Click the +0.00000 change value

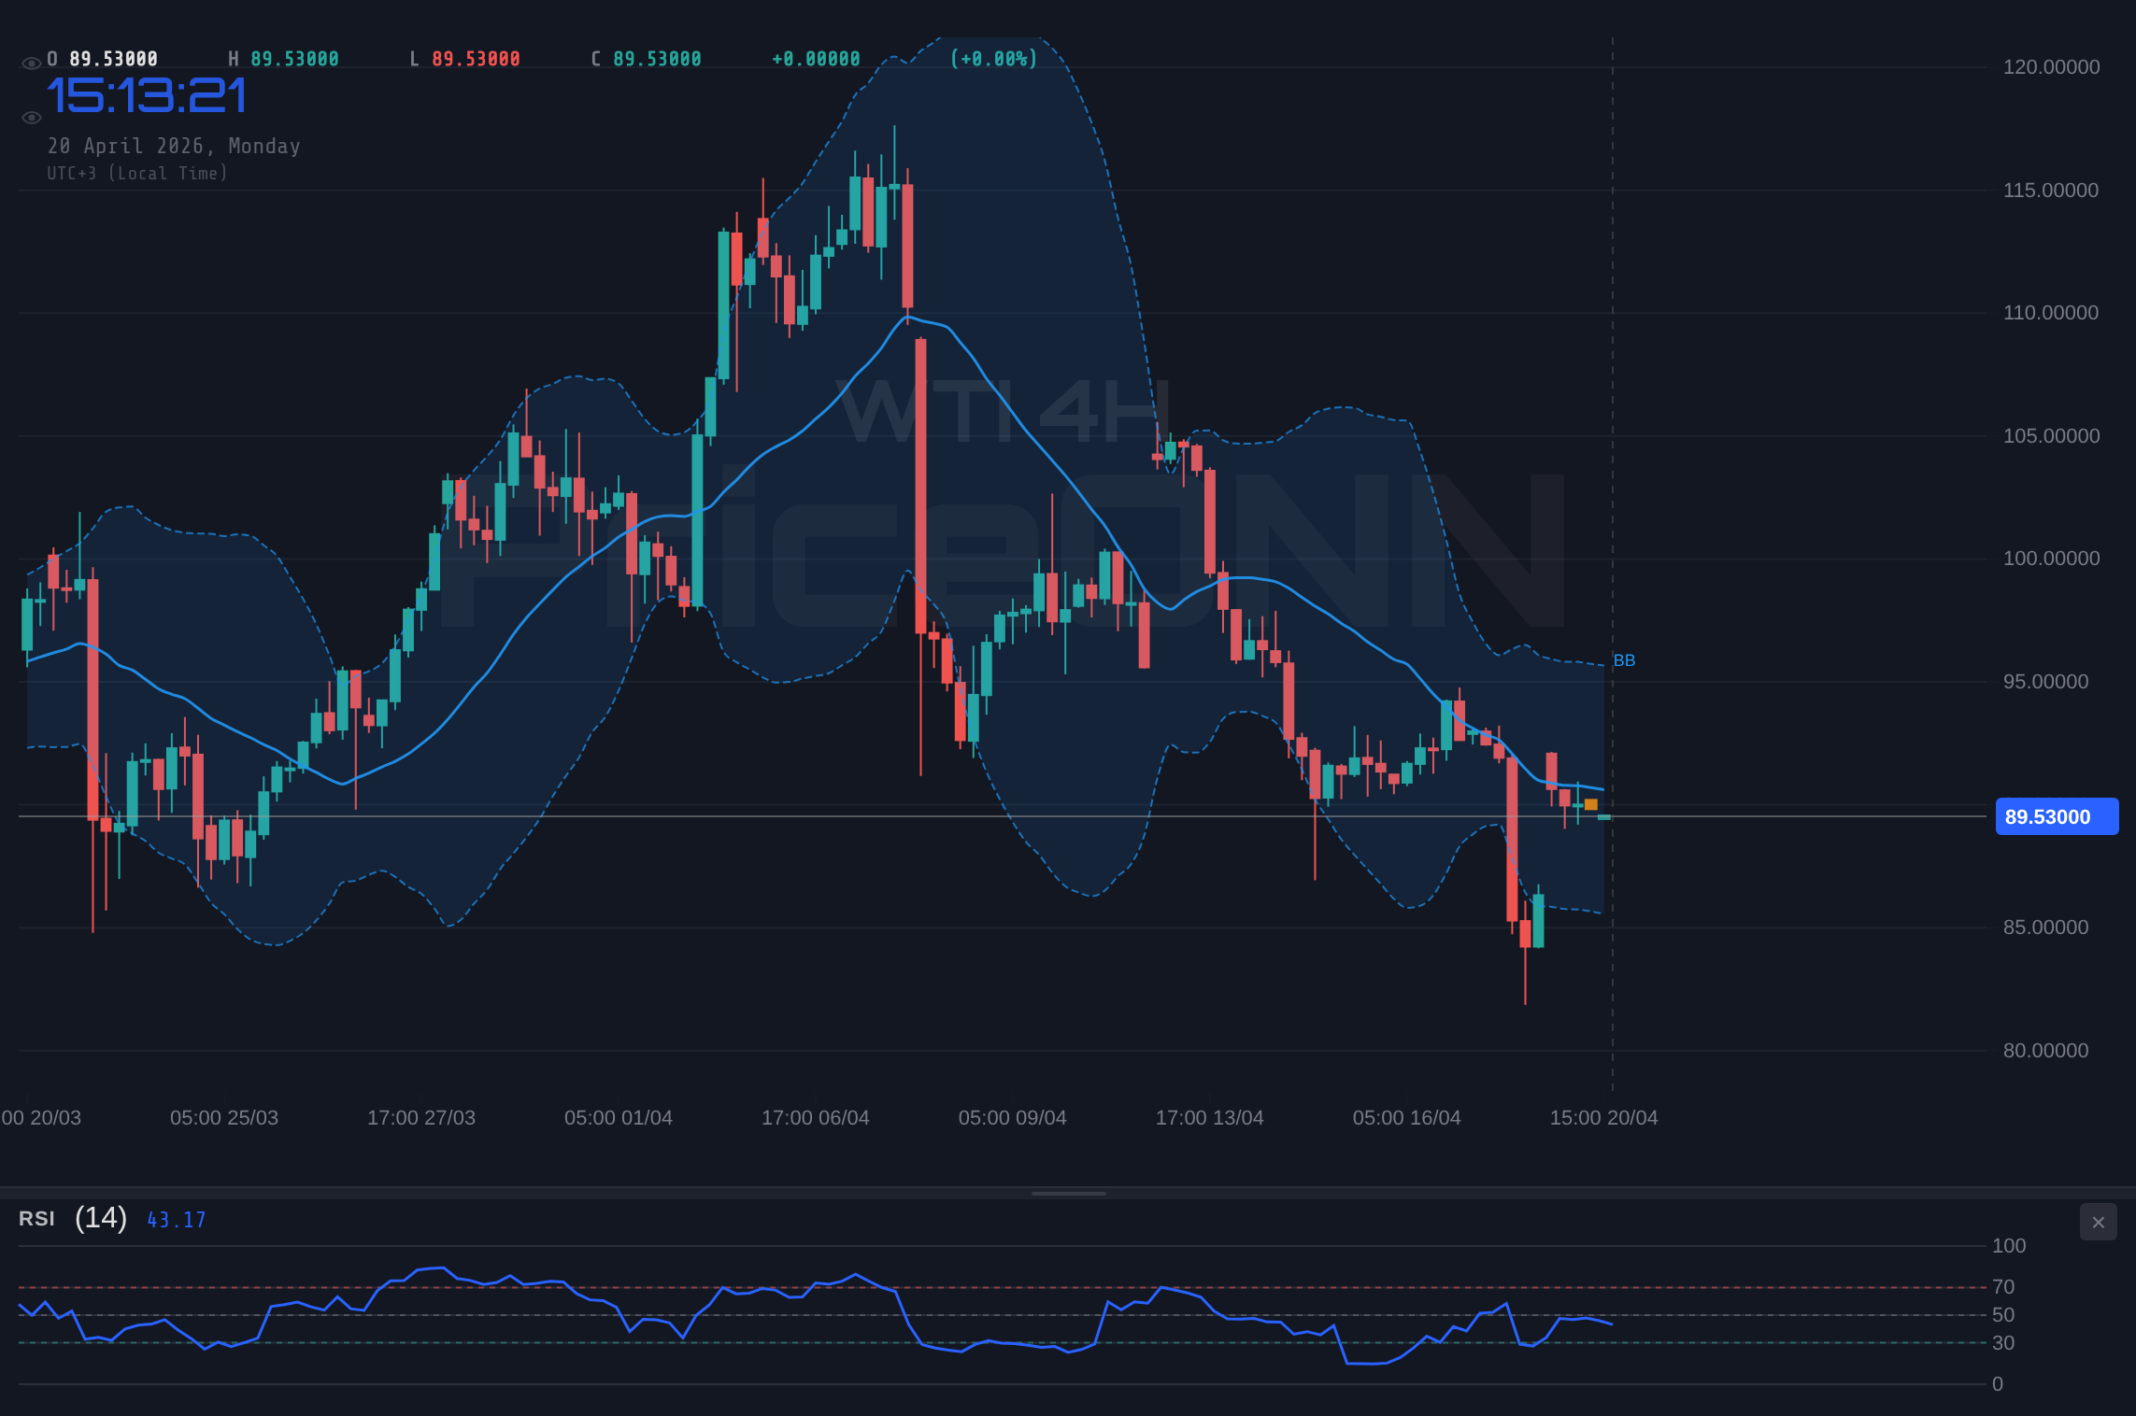pyautogui.click(x=816, y=59)
